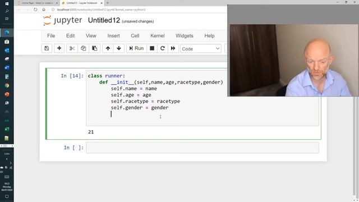Run the current cell

pyautogui.click(x=136, y=48)
